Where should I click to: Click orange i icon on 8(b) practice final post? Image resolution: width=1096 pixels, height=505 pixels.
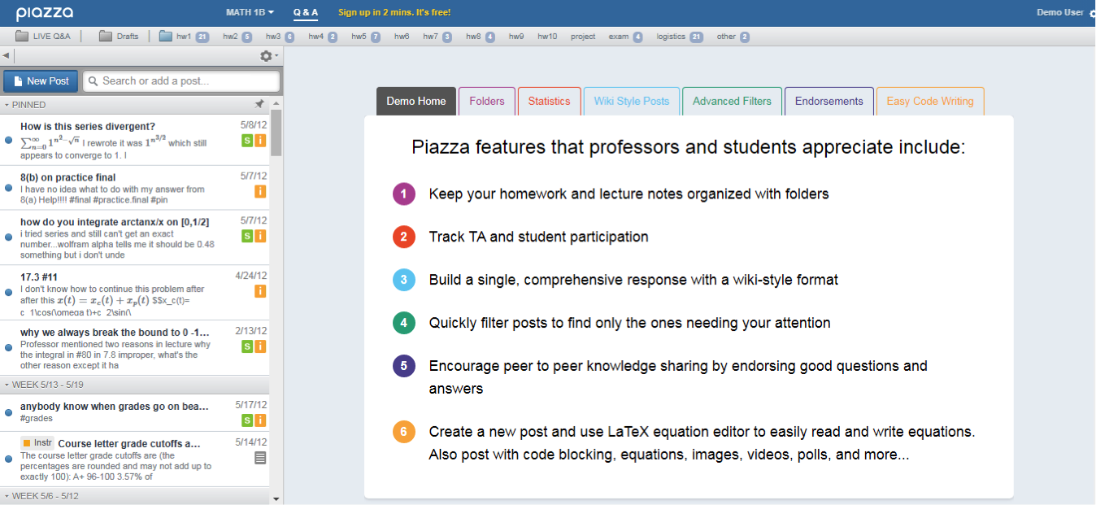tap(260, 192)
